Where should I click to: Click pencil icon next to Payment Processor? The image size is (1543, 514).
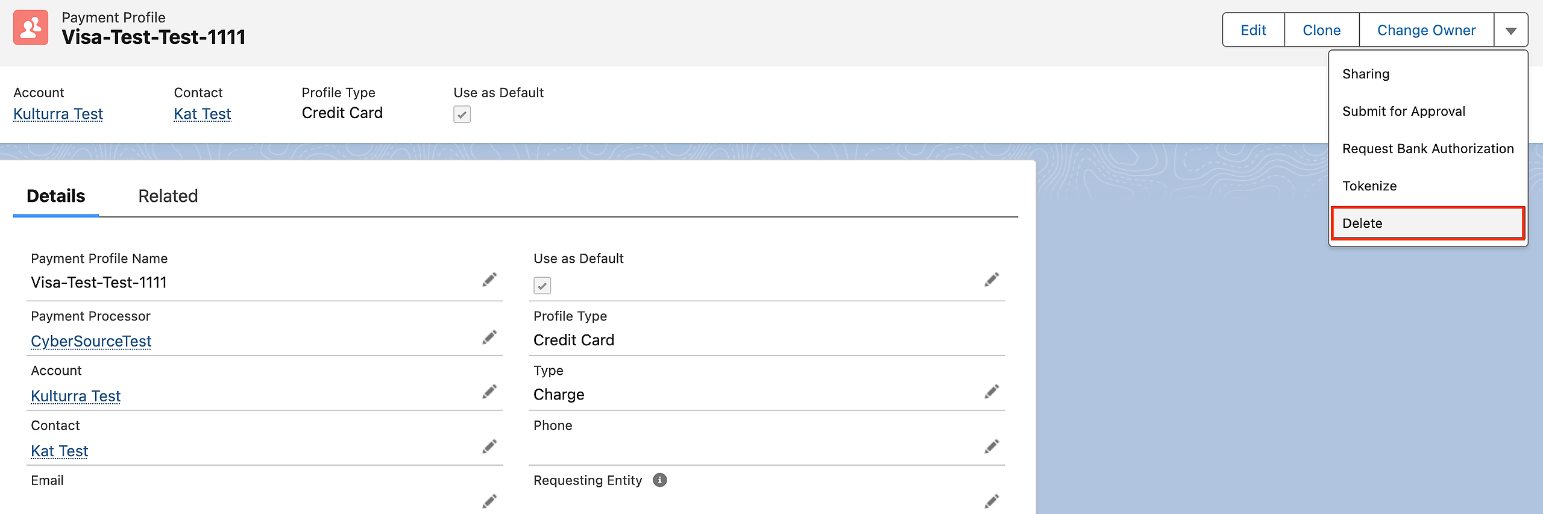pyautogui.click(x=489, y=337)
